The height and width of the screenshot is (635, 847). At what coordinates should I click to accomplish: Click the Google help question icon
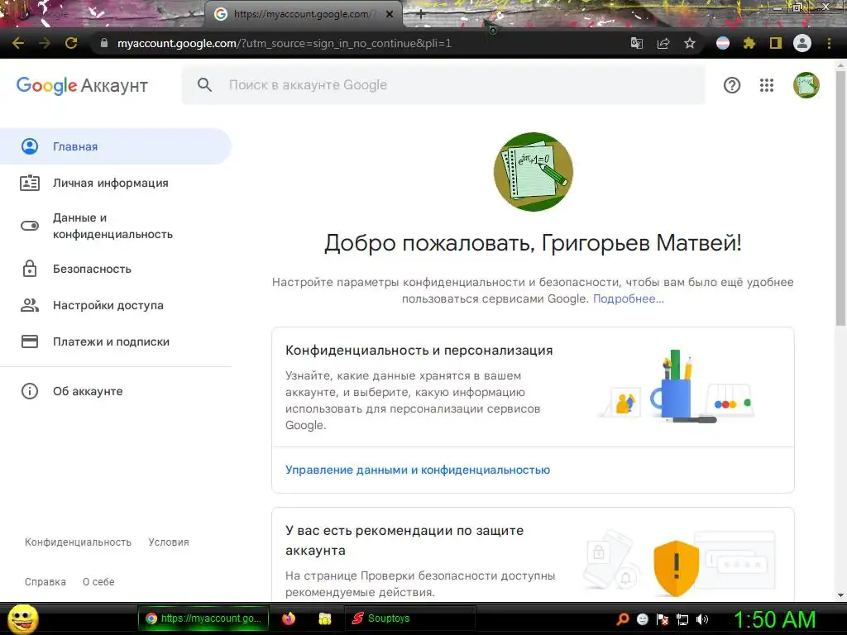tap(732, 85)
